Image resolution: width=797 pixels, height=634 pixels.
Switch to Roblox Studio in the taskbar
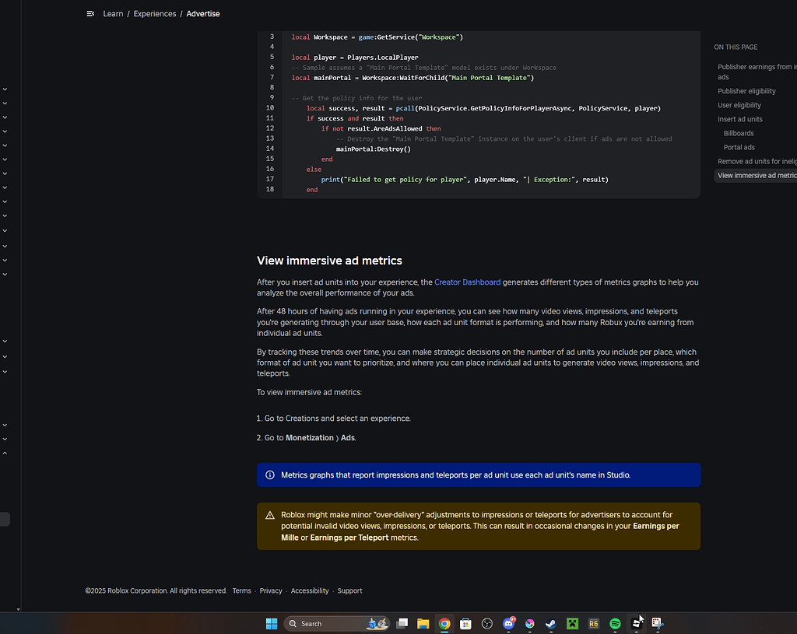[637, 623]
